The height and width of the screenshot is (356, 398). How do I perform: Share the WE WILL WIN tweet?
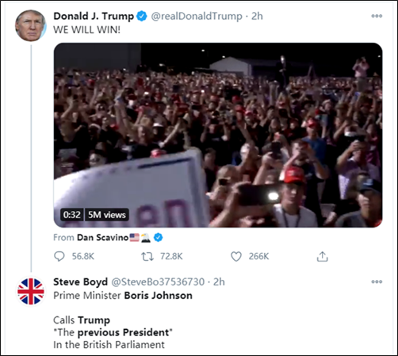point(322,256)
